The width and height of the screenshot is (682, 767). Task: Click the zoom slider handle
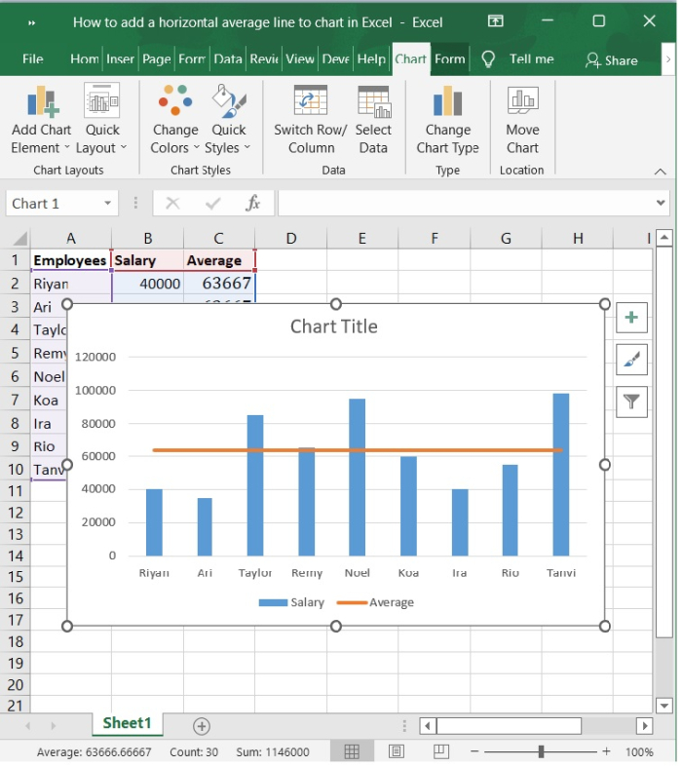tap(541, 751)
